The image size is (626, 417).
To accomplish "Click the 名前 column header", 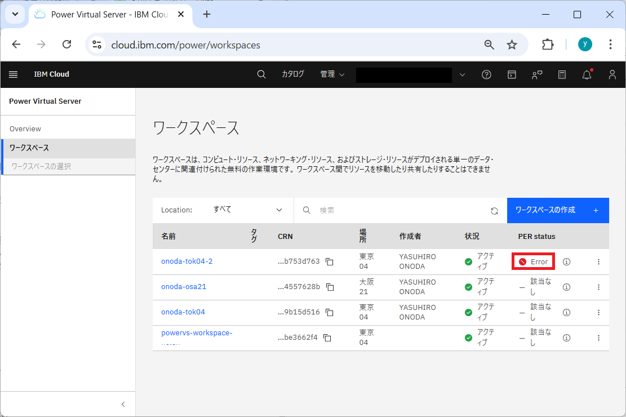I will (x=168, y=237).
